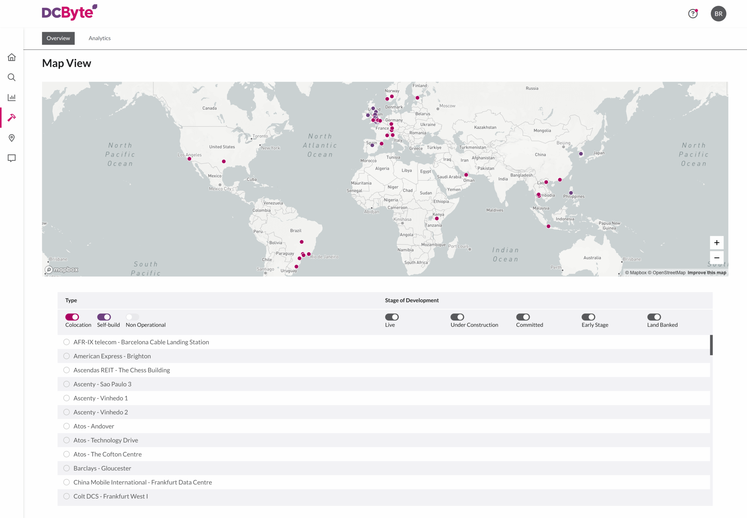Viewport: 747px width, 518px height.
Task: Select the Search icon in sidebar
Action: coord(12,78)
